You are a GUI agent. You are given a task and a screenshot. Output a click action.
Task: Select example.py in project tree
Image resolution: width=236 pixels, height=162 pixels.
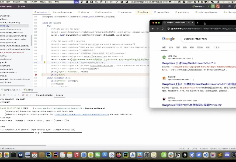tap(14, 26)
